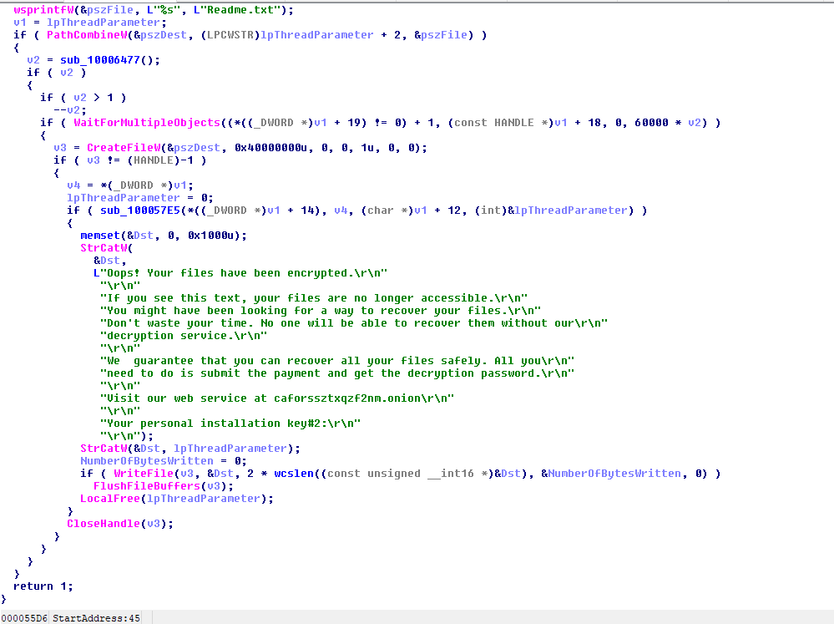This screenshot has height=624, width=834.
Task: Click the 'Oops! Your files have been encrypted' string
Action: click(240, 273)
